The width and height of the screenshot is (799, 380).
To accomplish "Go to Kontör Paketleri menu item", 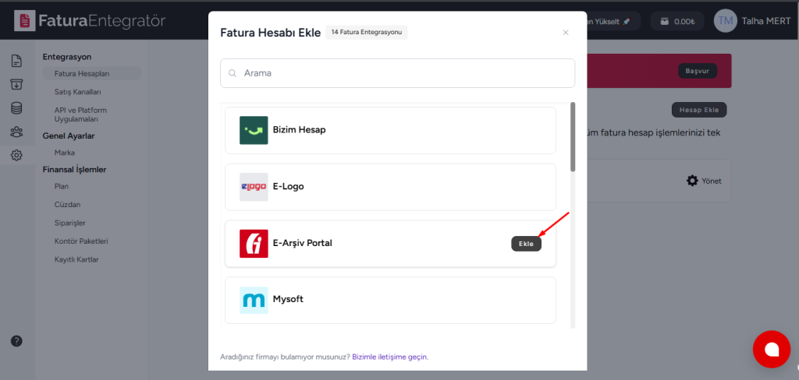I will coord(81,241).
